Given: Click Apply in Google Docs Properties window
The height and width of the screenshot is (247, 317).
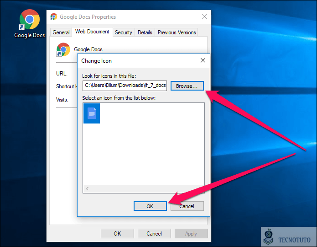Looking at the screenshot, I should point(191,233).
